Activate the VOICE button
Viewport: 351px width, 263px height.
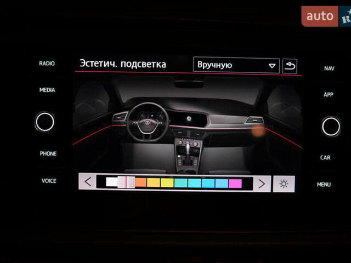tap(49, 181)
